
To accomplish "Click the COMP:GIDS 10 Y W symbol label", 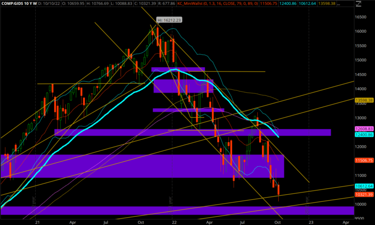I will 19,3.
